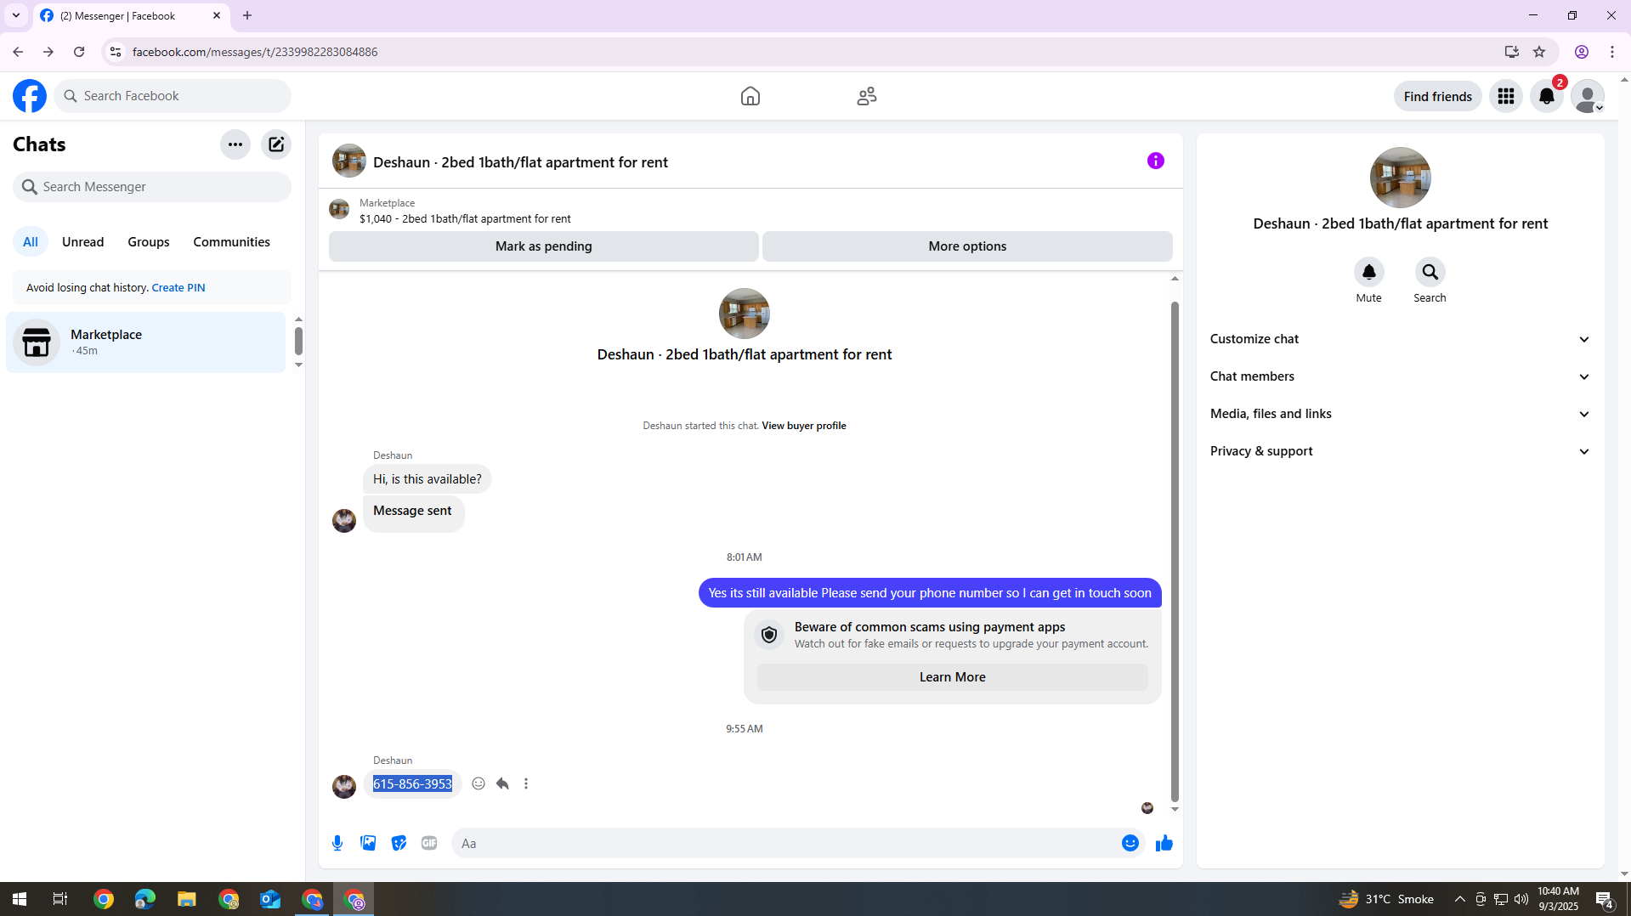1631x916 pixels.
Task: Open Task View on taskbar
Action: coord(60,899)
